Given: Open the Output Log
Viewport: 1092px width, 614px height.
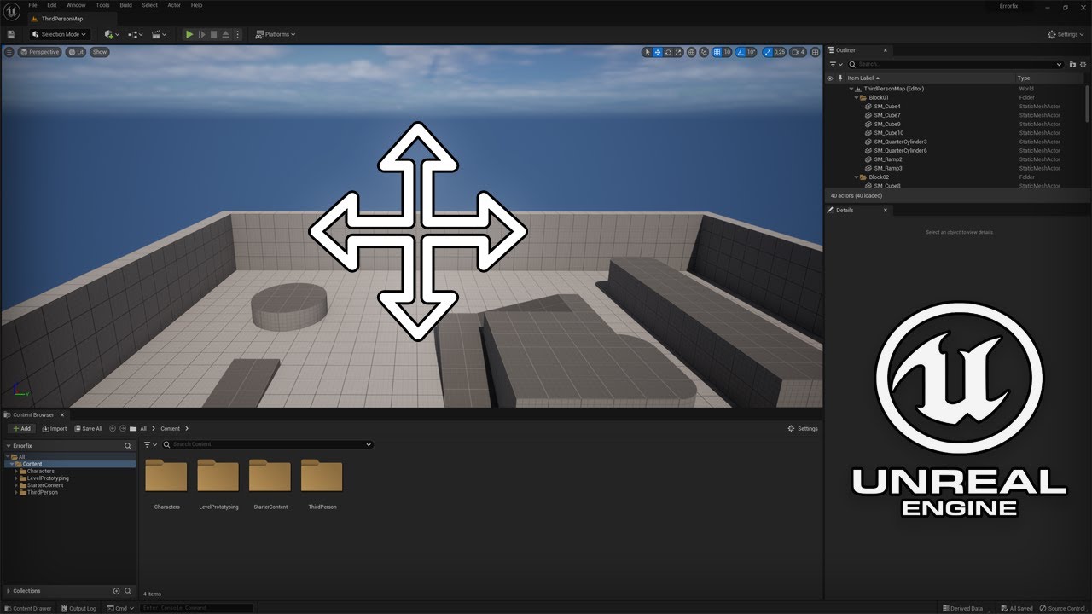Looking at the screenshot, I should [78, 608].
